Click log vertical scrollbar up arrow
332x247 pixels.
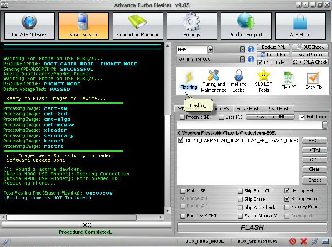click(168, 45)
